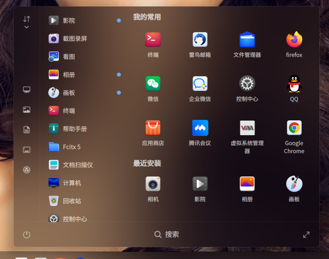Open the 终端 app in 我的常用 grid
Viewport: 329px width, 259px height.
tap(153, 39)
